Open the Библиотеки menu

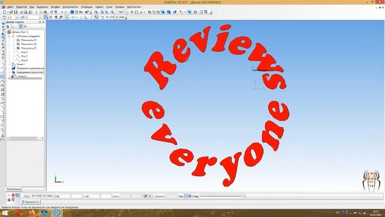[134, 7]
